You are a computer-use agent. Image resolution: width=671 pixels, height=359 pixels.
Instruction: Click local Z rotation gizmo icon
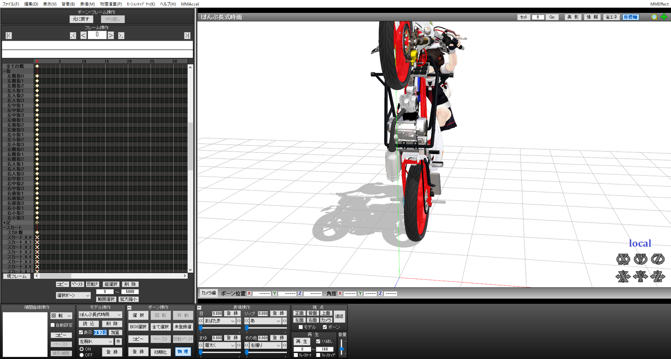[x=658, y=259]
